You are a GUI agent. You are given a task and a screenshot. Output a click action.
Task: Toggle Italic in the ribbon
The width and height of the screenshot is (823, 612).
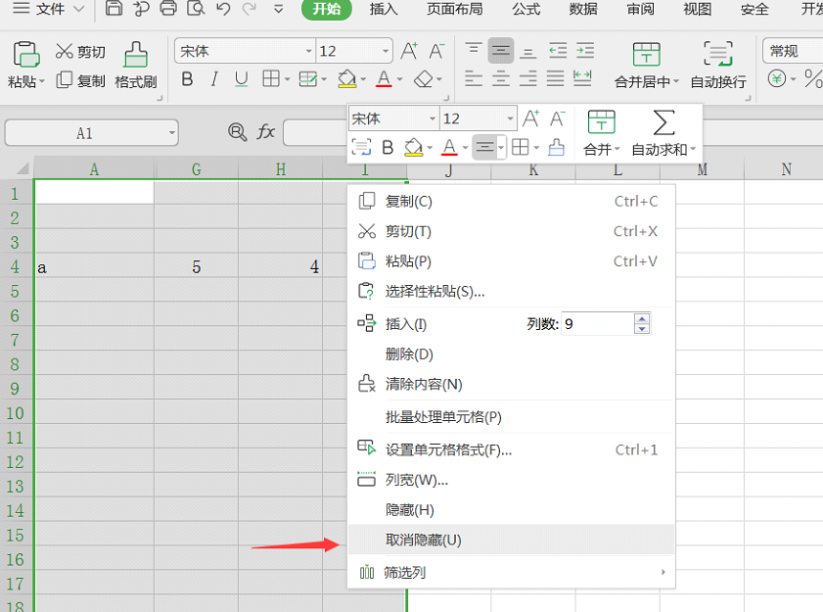214,79
